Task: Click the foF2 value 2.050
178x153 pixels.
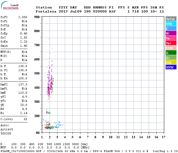Action: tap(23, 17)
